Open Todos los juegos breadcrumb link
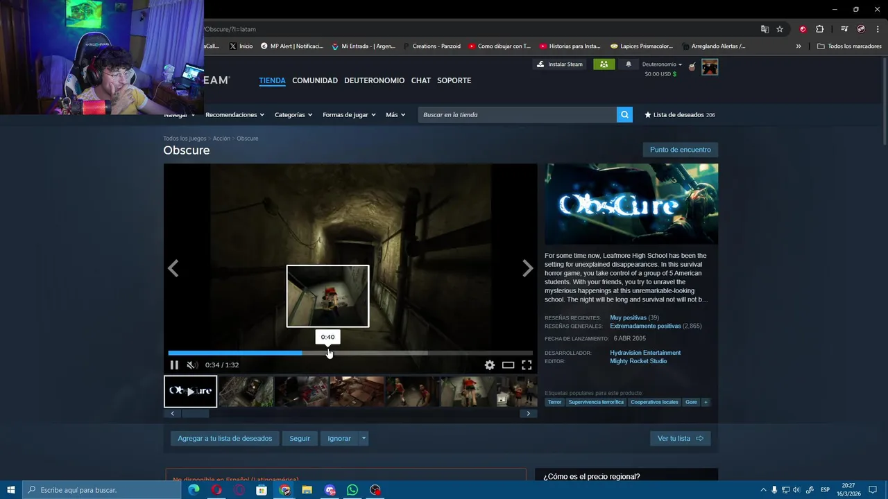 click(185, 139)
